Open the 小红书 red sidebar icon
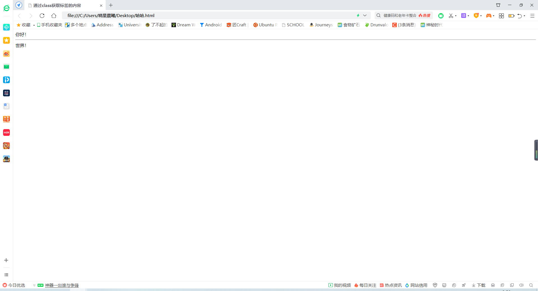 tap(6, 132)
